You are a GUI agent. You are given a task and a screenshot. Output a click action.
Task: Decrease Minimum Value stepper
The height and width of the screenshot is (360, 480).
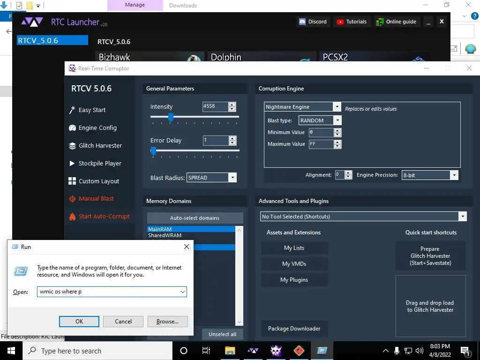point(337,135)
